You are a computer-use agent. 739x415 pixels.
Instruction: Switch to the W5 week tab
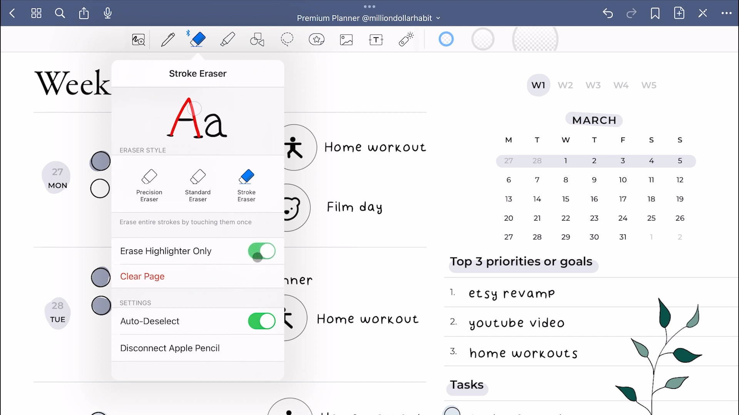pyautogui.click(x=649, y=85)
